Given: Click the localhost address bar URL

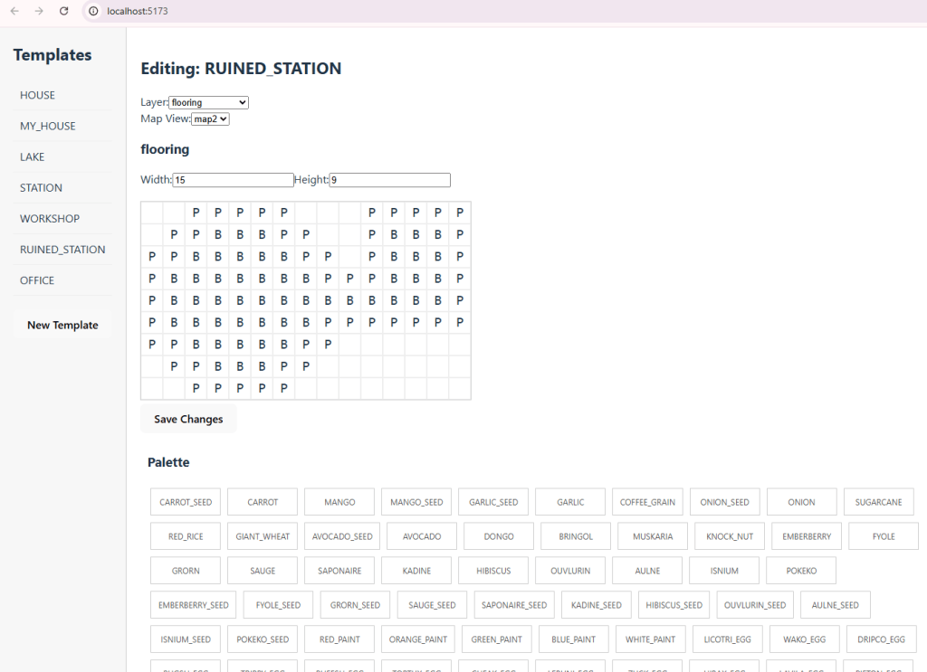Looking at the screenshot, I should tap(138, 11).
